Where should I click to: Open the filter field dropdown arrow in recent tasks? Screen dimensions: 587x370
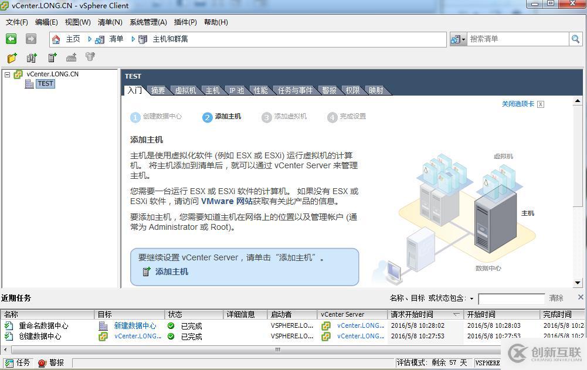[x=471, y=299]
